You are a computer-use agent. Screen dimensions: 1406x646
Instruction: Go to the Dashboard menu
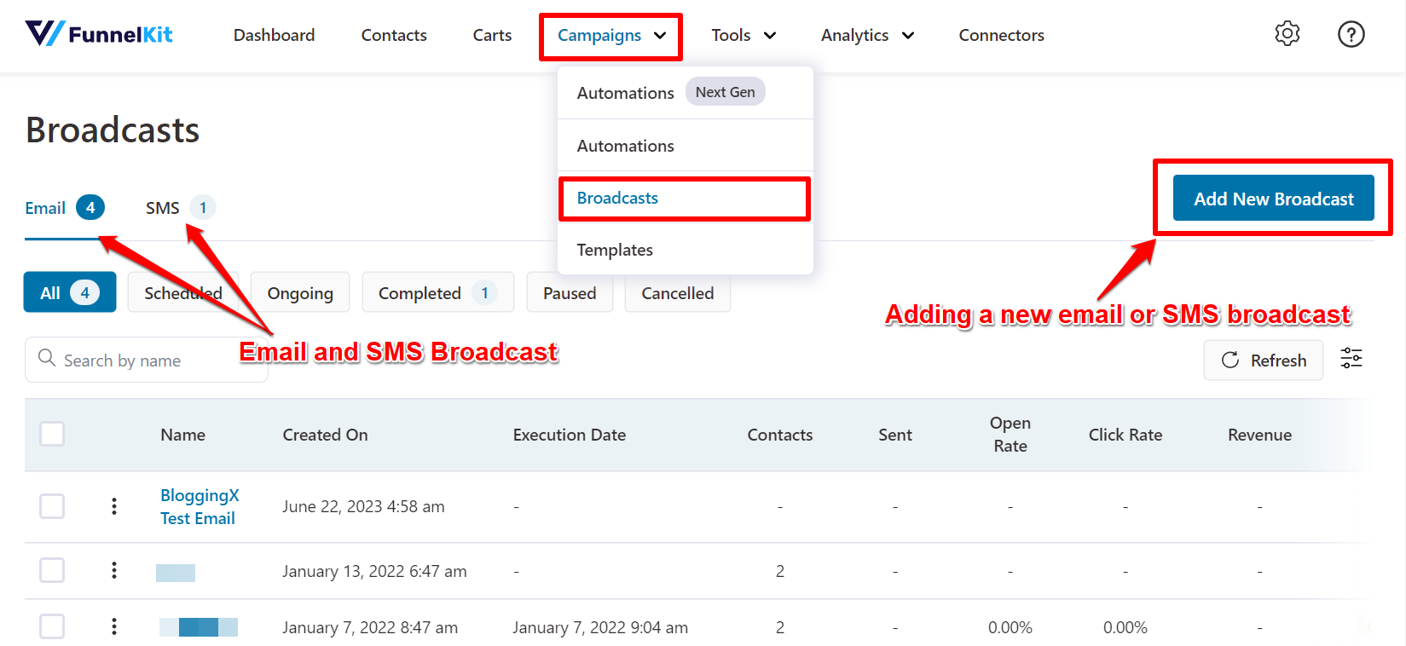pyautogui.click(x=274, y=35)
